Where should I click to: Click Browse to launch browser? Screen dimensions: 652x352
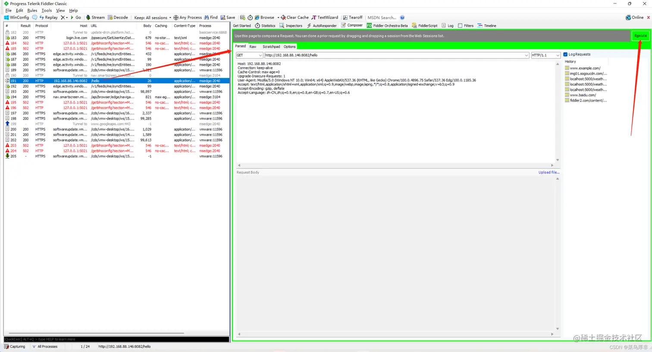click(264, 18)
